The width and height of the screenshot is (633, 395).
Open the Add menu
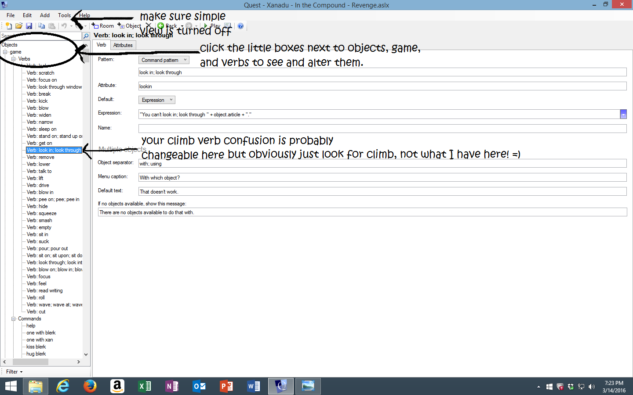coord(44,15)
